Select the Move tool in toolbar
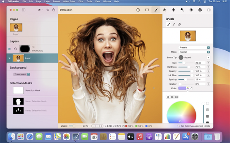Screen dimensions: 230x143 point(173,10)
